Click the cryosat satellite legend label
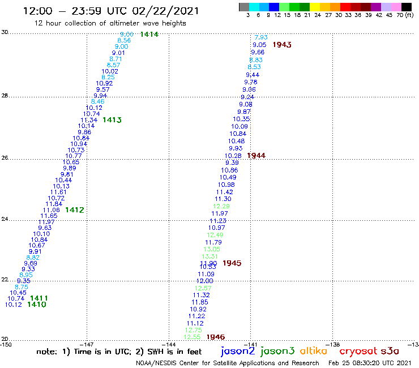 point(358,352)
